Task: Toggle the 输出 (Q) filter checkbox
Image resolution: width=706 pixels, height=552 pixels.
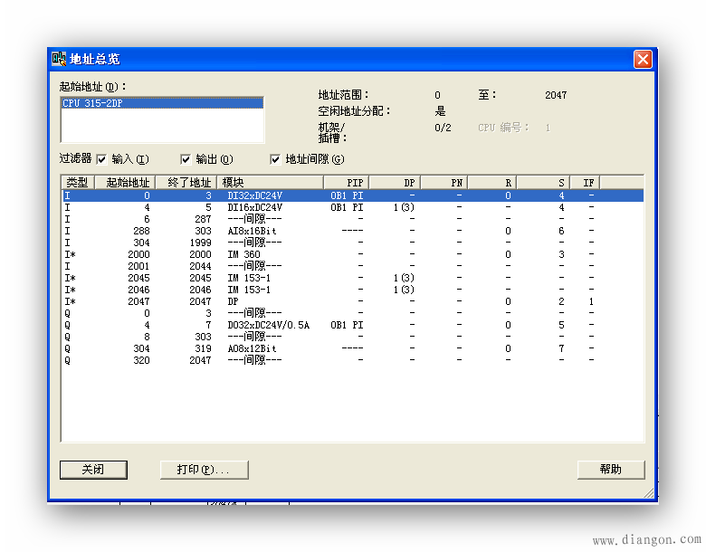Action: 186,159
